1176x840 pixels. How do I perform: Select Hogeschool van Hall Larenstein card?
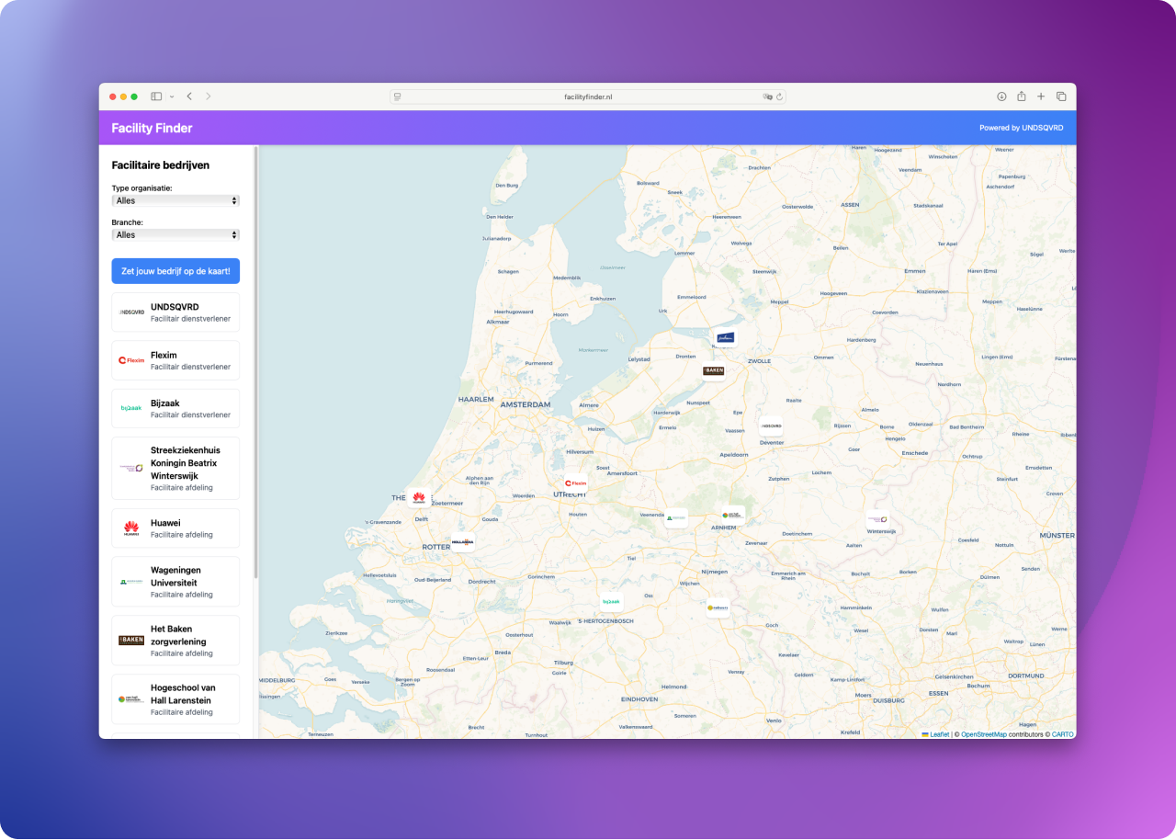pos(175,699)
